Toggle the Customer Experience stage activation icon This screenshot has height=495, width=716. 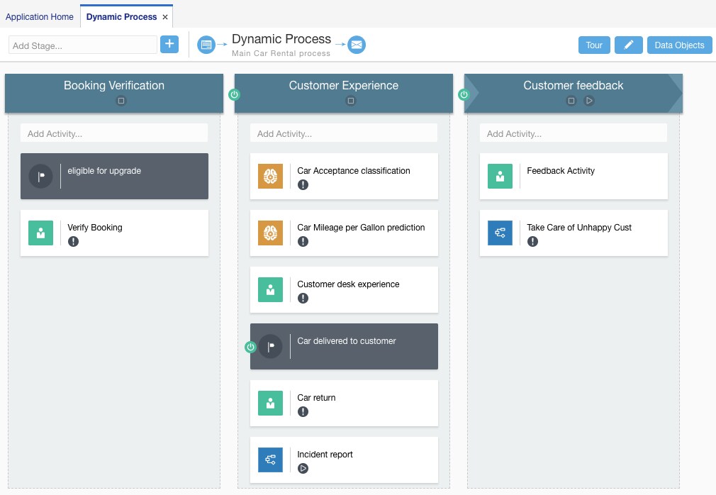(235, 94)
